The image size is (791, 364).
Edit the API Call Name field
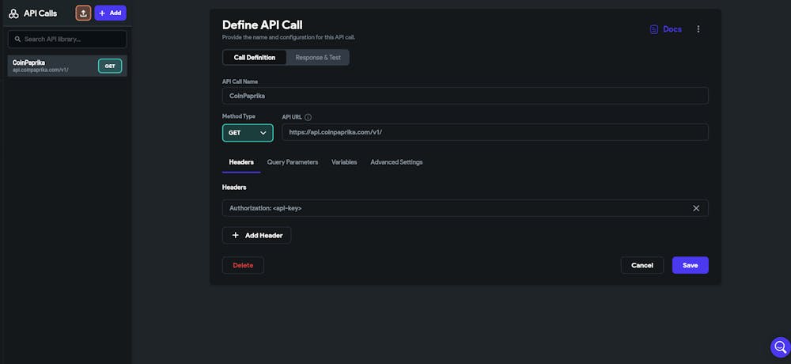465,96
